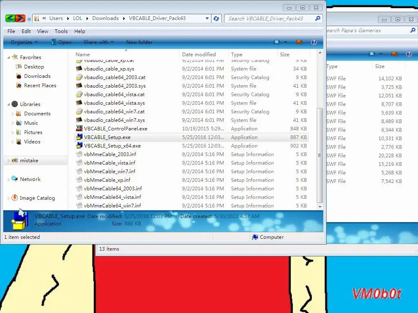Click the large VBCABLE_Setup.exe icon in the details pane

(19, 220)
